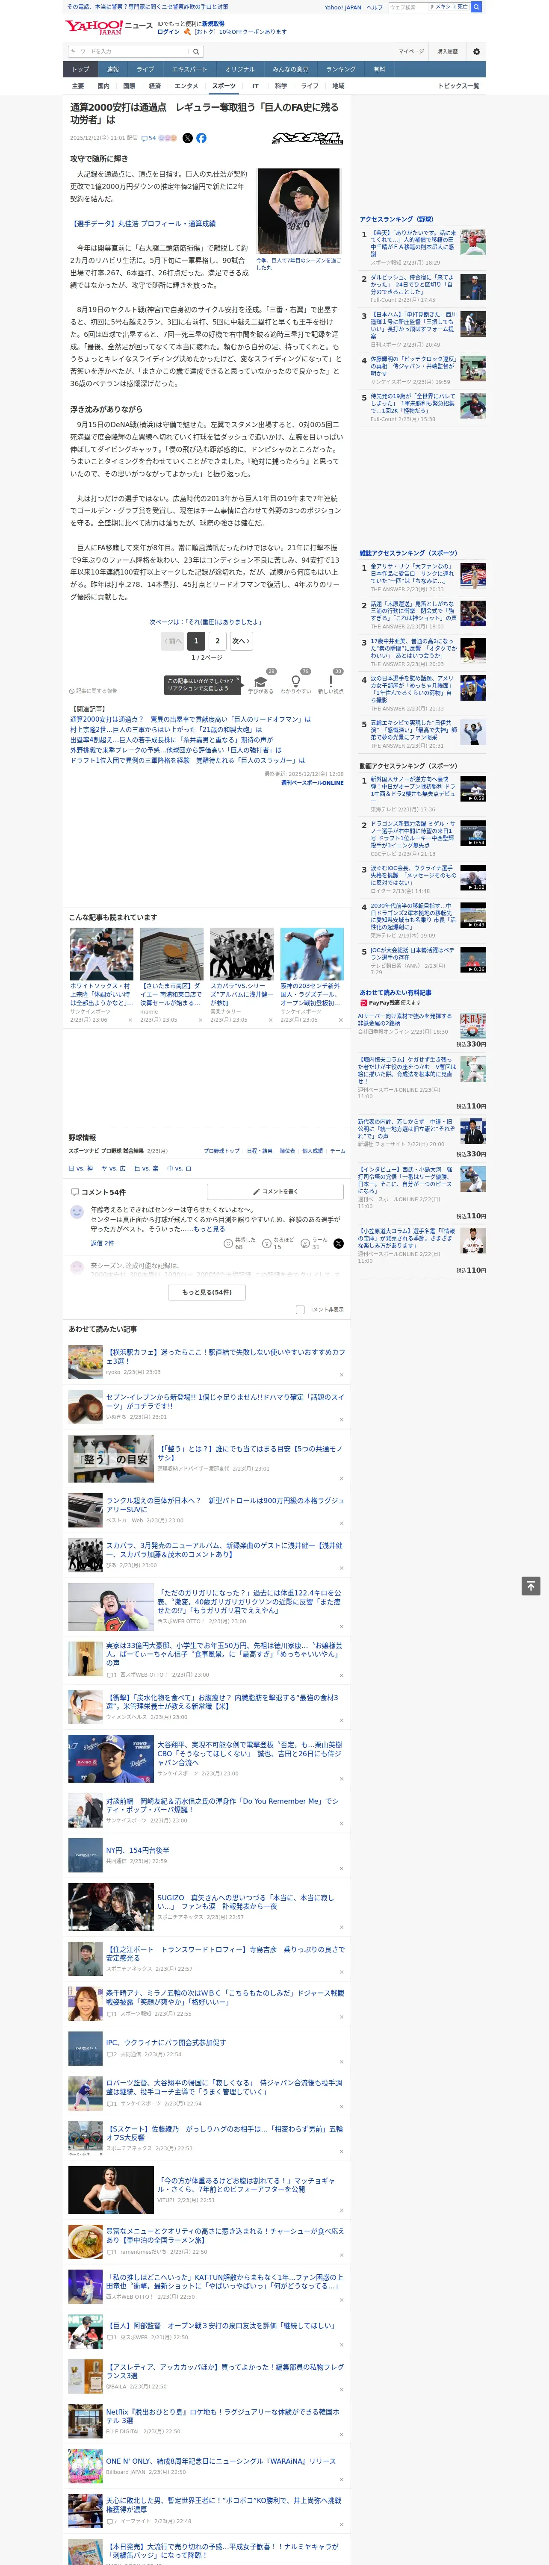Open the 有料 navigation tab

tap(379, 70)
